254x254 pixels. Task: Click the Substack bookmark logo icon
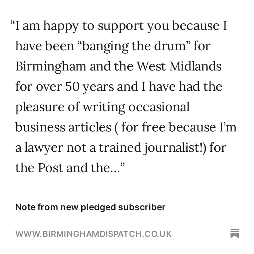(235, 233)
